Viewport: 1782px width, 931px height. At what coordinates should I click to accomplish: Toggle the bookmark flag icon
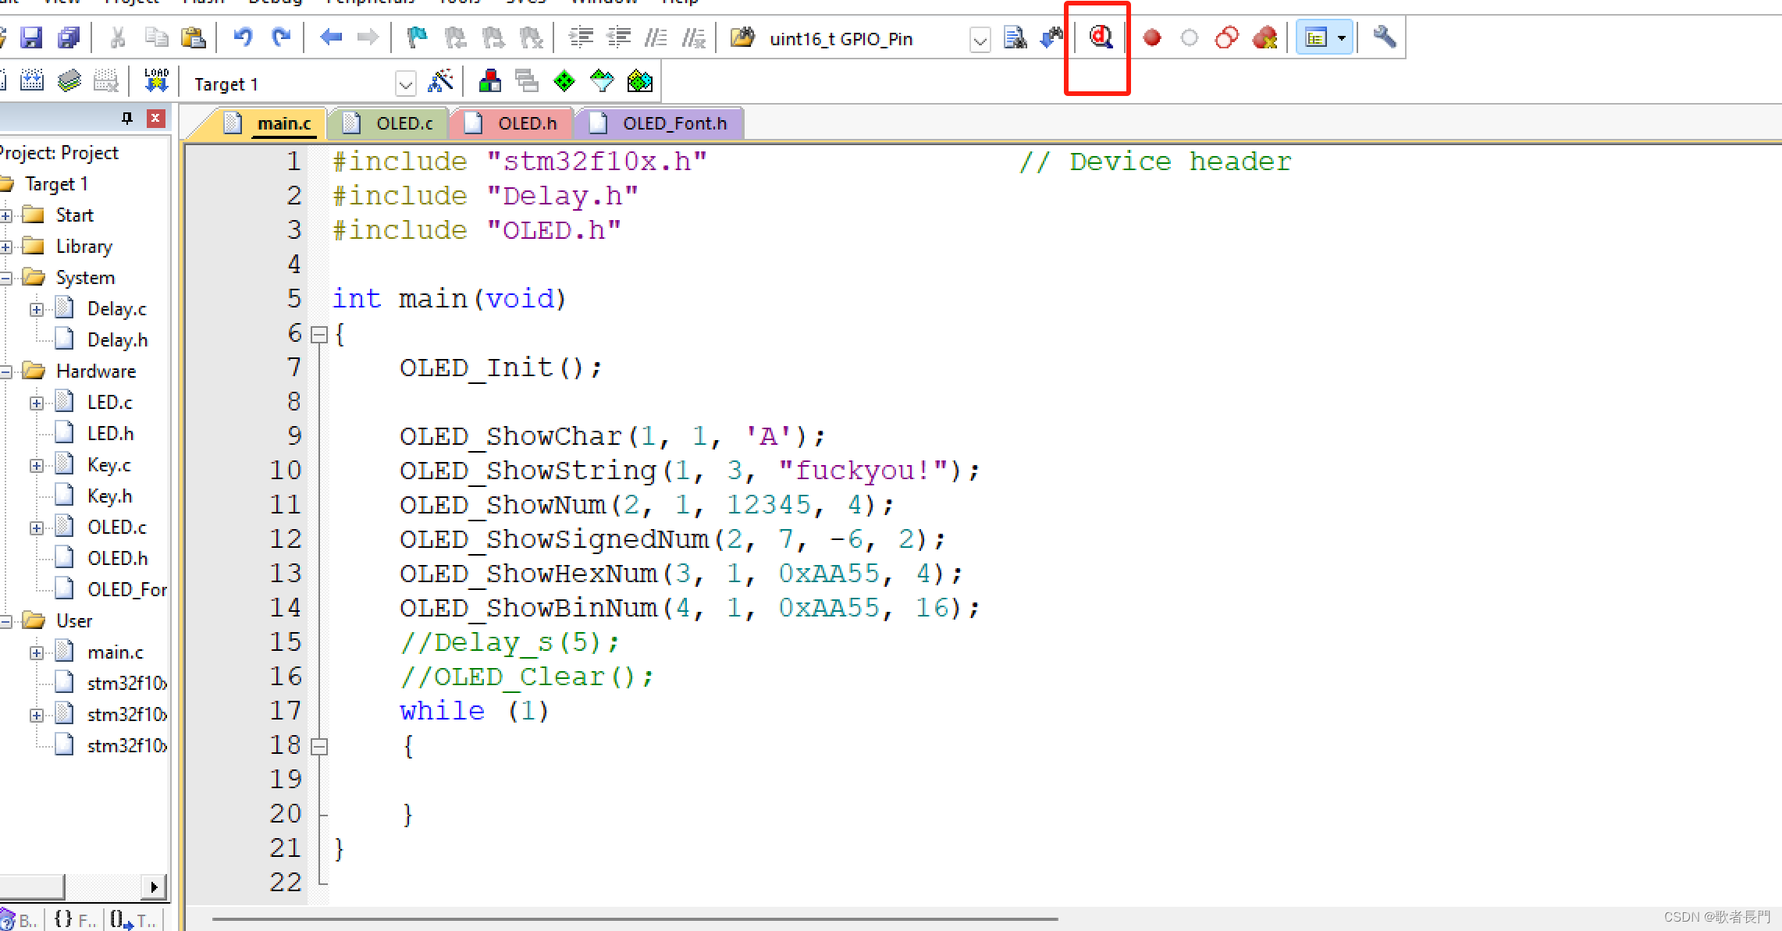pyautogui.click(x=418, y=37)
